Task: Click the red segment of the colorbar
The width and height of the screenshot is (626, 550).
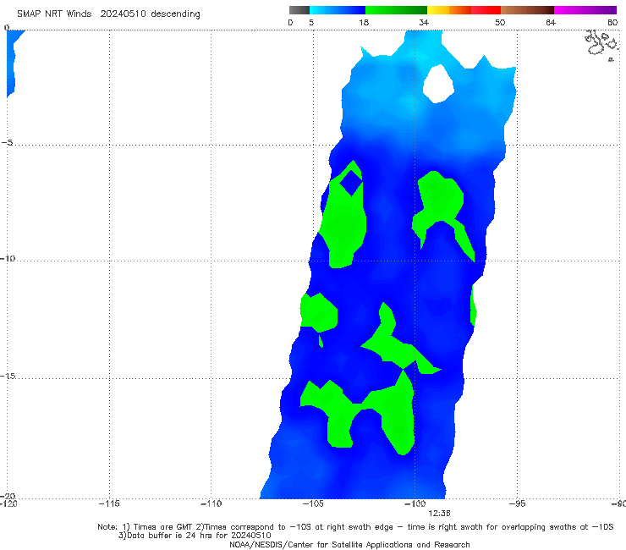Action: [x=486, y=10]
